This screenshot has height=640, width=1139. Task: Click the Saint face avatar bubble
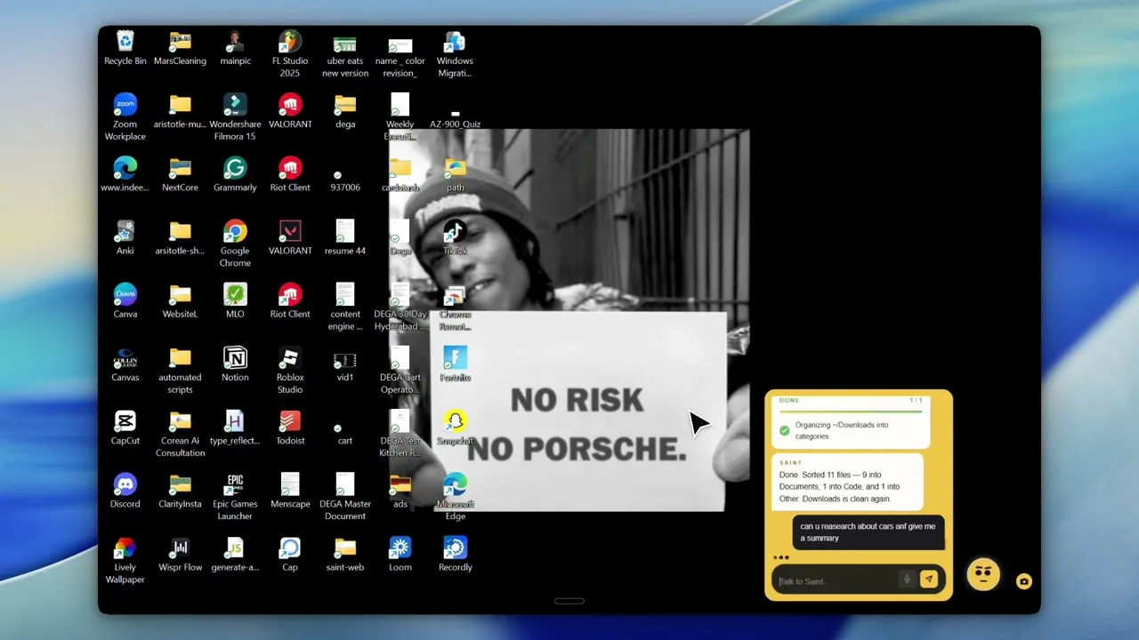984,574
